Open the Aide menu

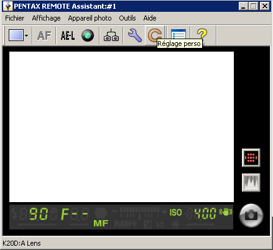click(150, 18)
